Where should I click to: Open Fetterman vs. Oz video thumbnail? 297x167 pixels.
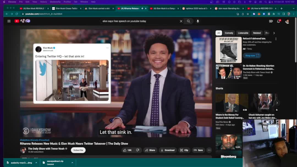(229, 71)
